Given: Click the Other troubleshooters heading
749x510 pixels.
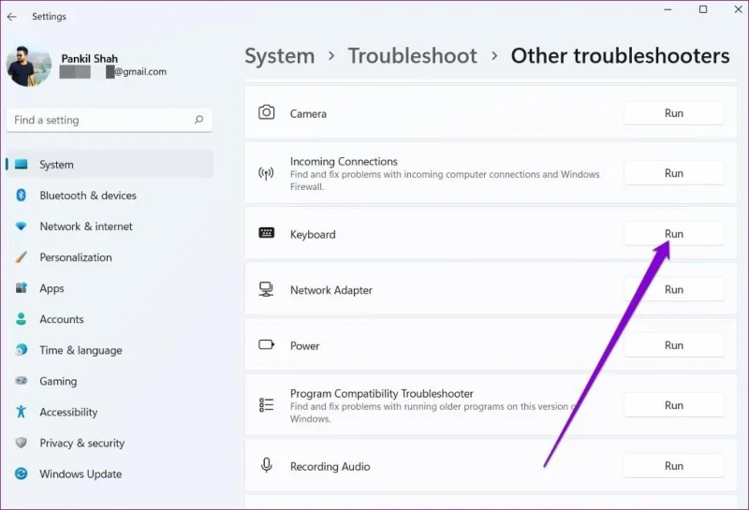Looking at the screenshot, I should coord(620,56).
